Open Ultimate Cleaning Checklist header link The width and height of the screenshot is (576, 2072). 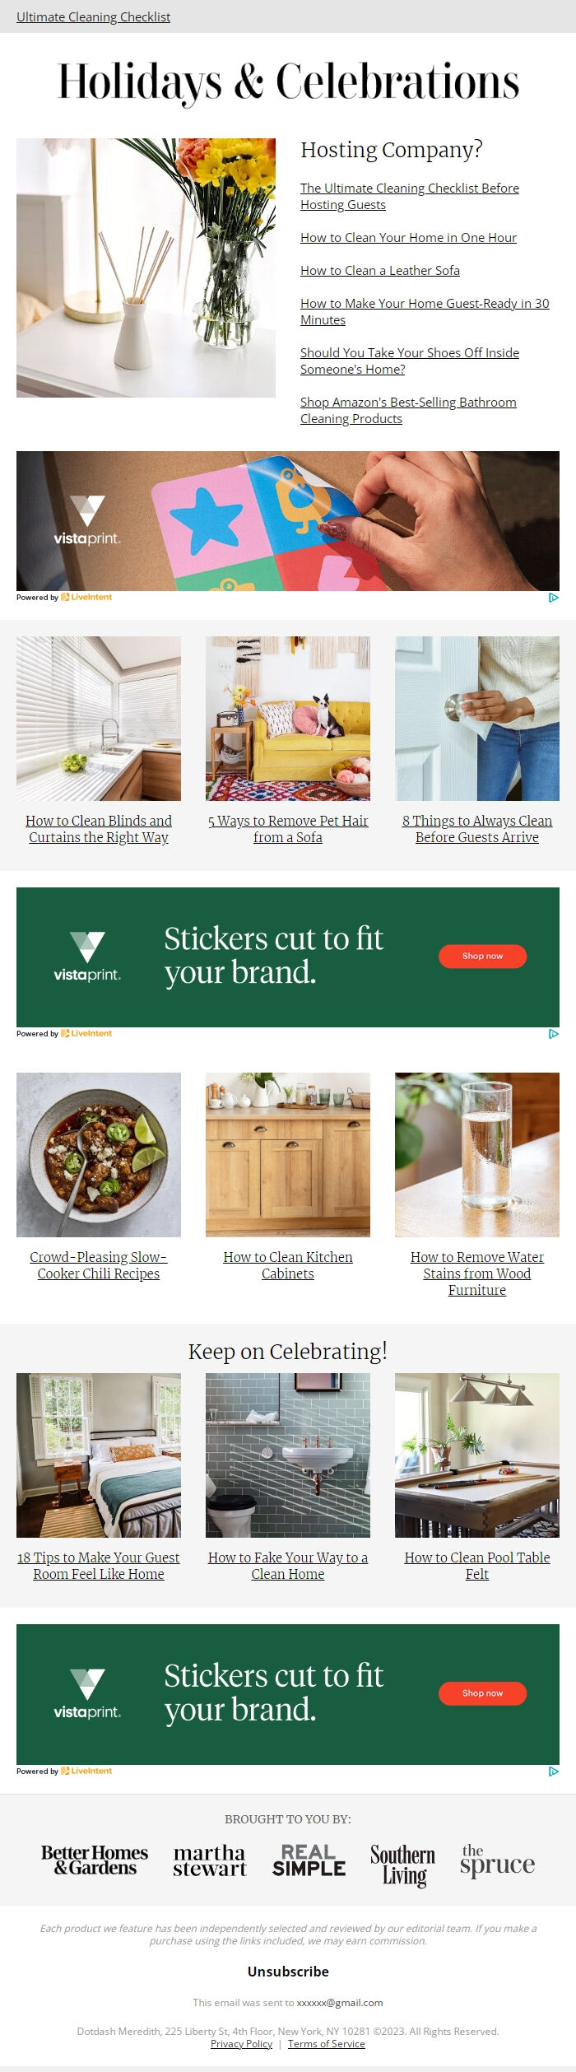(x=93, y=16)
